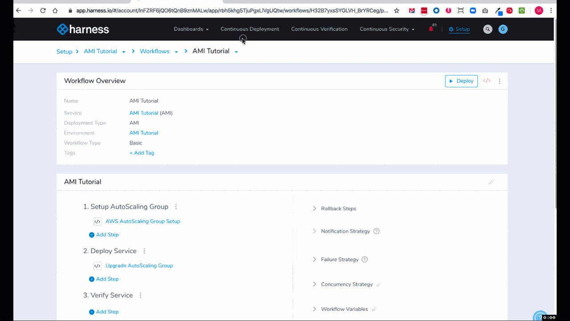Click Upgrade AutoScaling Group step icon
The width and height of the screenshot is (570, 321).
click(97, 266)
